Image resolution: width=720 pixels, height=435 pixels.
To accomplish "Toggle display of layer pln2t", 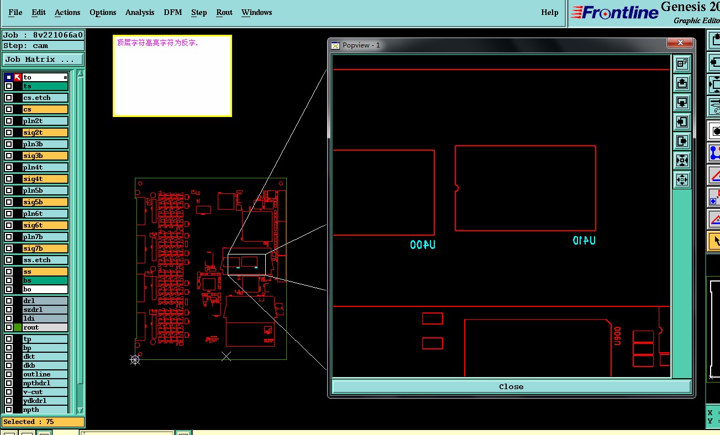I will [9, 121].
